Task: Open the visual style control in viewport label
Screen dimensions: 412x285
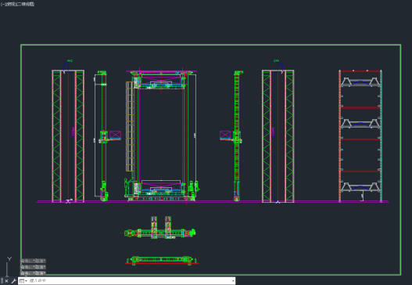Action: [26, 4]
